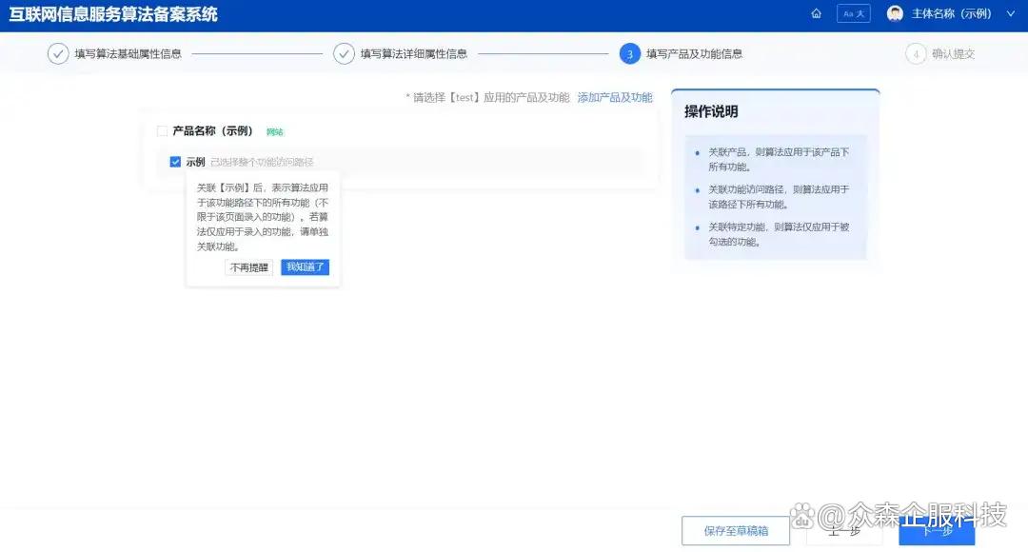This screenshot has width=1028, height=552.
Task: Click the 互联网信息服务算法备案系统 title
Action: (112, 14)
